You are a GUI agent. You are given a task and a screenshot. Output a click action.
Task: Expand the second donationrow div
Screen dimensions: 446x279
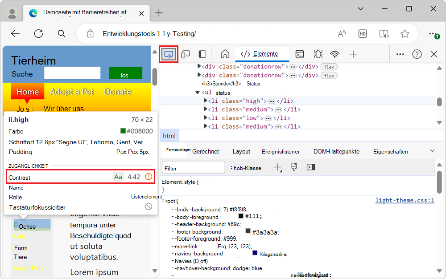click(x=199, y=75)
